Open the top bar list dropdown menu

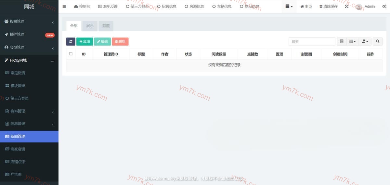coord(289,6)
